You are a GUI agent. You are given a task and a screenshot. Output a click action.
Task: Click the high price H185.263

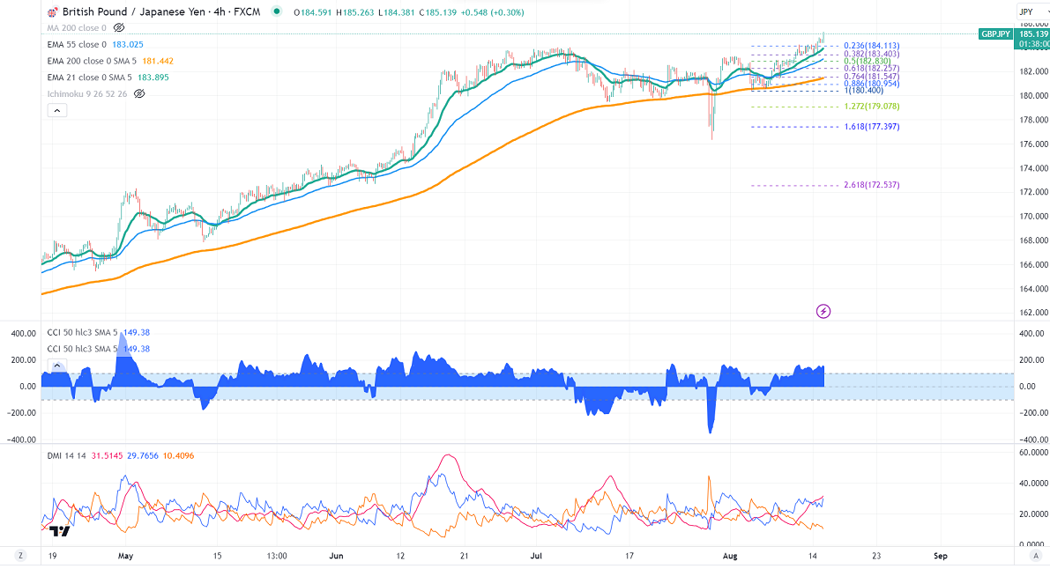click(x=355, y=12)
